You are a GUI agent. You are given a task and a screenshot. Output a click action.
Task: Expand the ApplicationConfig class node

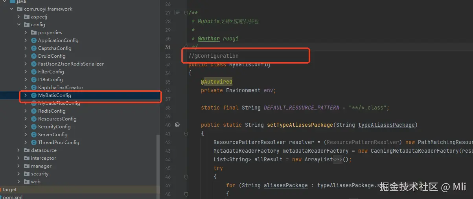(26, 40)
